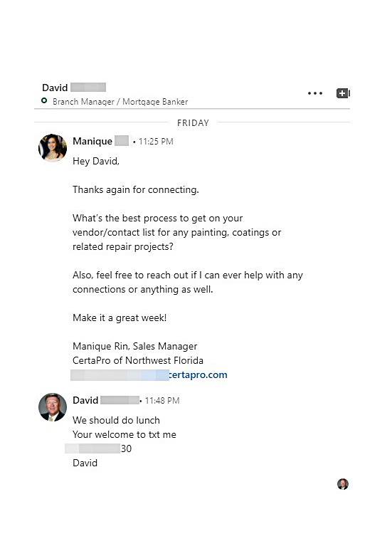Click the 'Thanks again for connecting.' line
This screenshot has height=551, width=392.
136,190
